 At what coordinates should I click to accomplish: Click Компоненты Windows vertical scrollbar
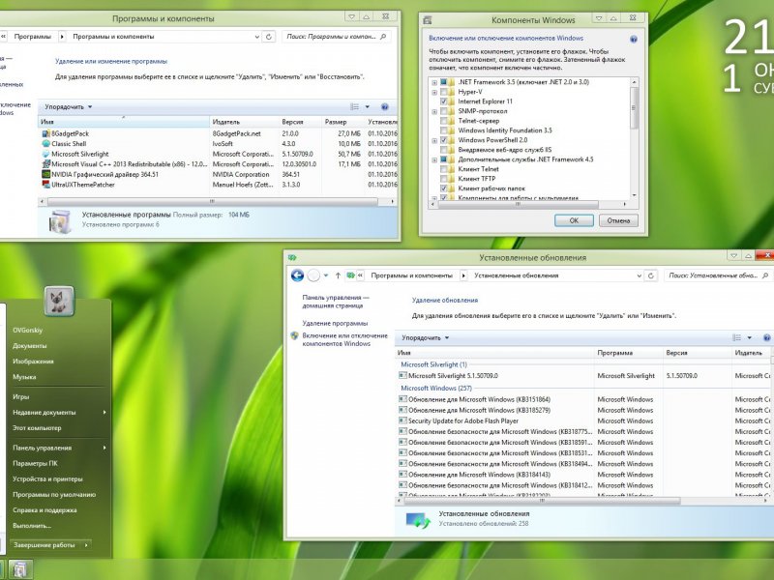(x=634, y=108)
